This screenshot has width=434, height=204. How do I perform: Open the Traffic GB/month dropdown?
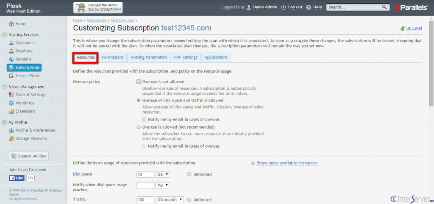(x=170, y=200)
